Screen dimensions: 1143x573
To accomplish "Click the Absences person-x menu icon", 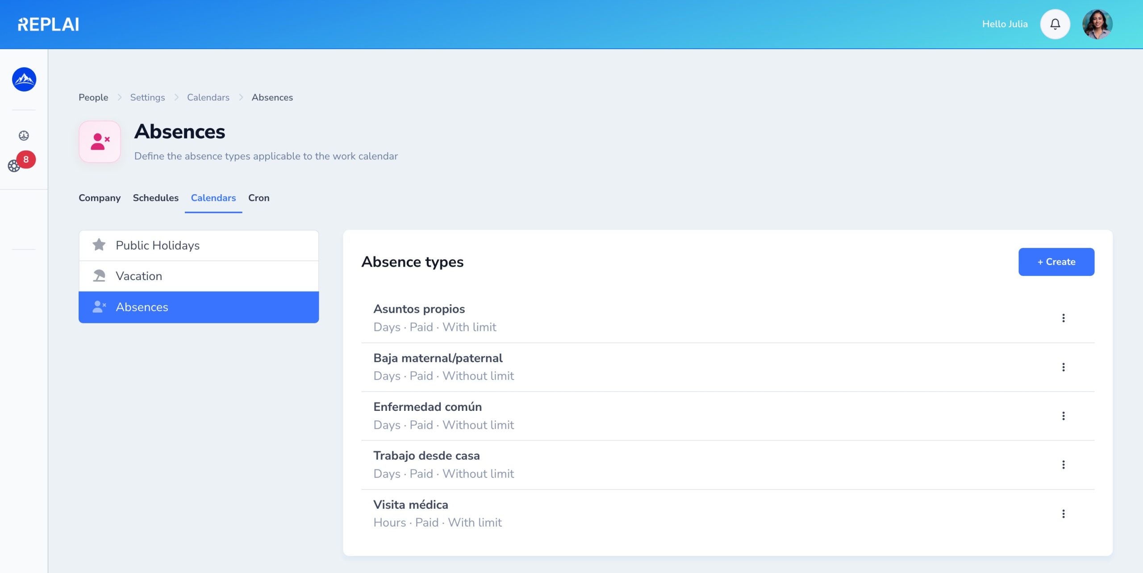I will pyautogui.click(x=99, y=306).
